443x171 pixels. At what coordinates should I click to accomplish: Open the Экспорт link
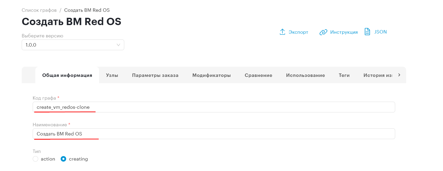pyautogui.click(x=298, y=32)
